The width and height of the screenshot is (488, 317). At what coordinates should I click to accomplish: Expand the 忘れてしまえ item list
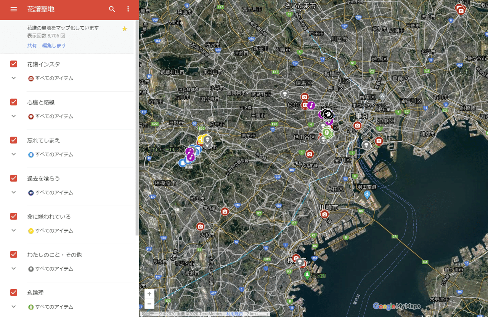(x=14, y=154)
